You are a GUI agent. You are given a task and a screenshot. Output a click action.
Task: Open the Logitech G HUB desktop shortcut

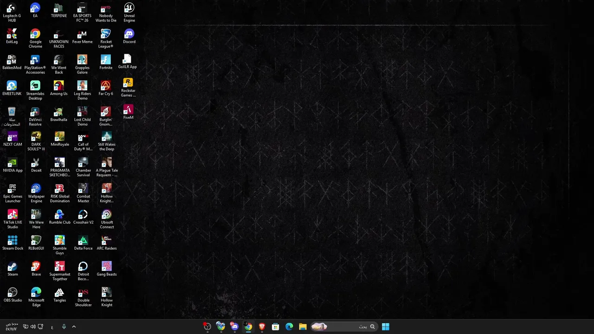click(12, 13)
